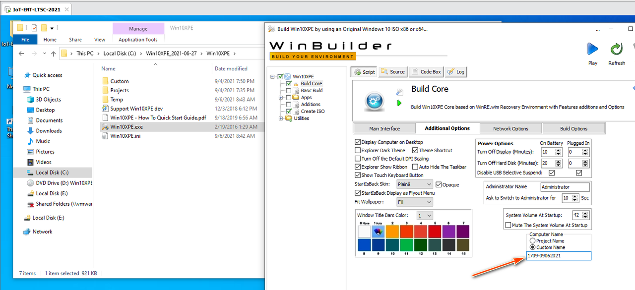Click the edit script icon beside Build Core
635x290 pixels.
399,92
